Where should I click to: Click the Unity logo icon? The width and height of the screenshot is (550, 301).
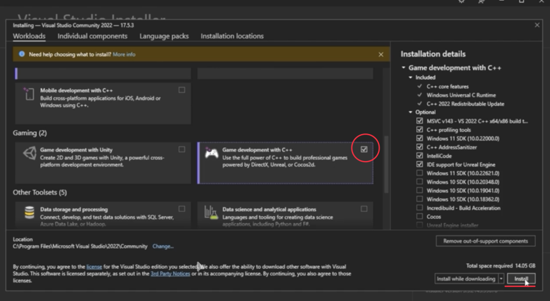click(x=30, y=153)
